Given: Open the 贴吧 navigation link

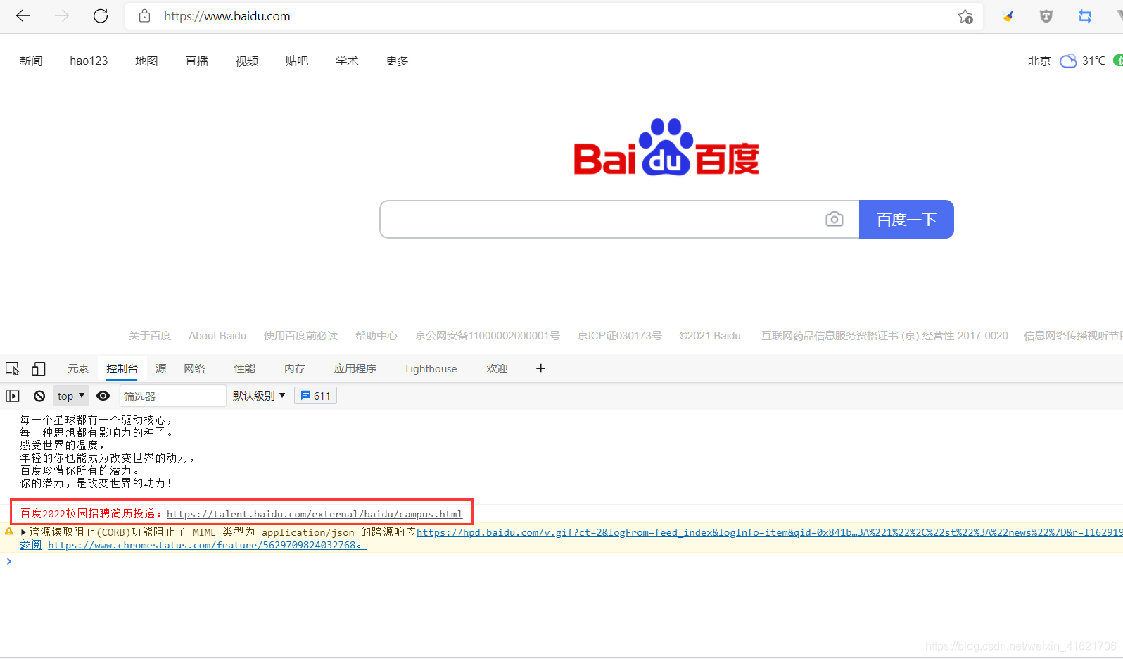Looking at the screenshot, I should [297, 61].
